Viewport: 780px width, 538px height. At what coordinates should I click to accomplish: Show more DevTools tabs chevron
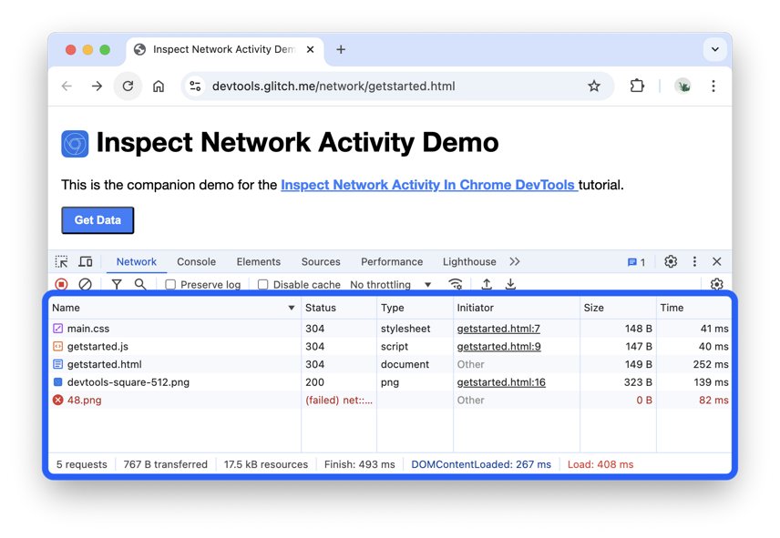[x=514, y=261]
